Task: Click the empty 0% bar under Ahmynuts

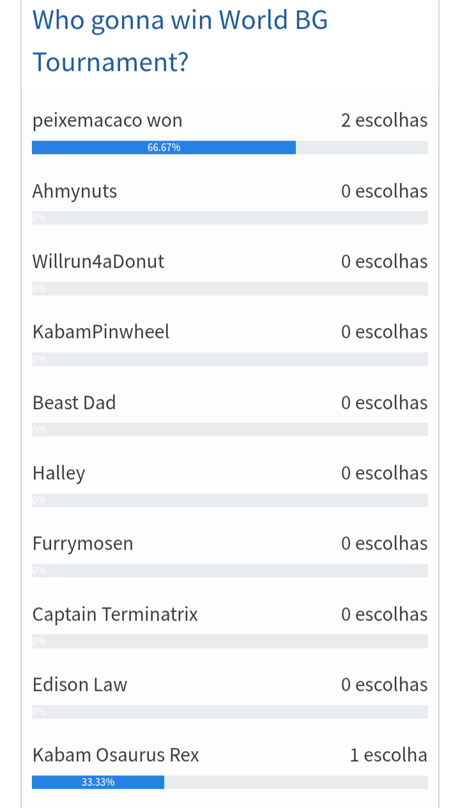Action: (x=230, y=218)
